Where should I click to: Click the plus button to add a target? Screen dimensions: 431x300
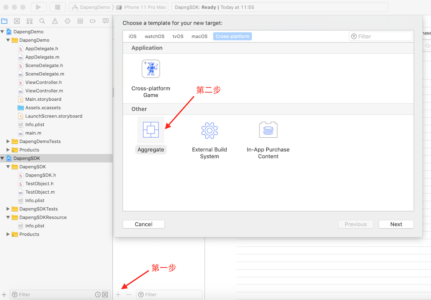click(118, 294)
